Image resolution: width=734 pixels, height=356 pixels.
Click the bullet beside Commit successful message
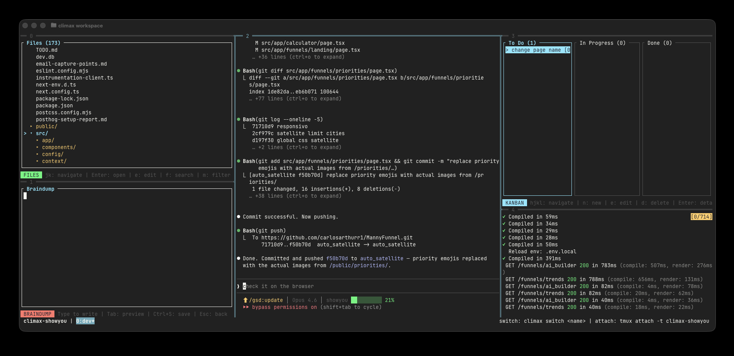pos(239,217)
